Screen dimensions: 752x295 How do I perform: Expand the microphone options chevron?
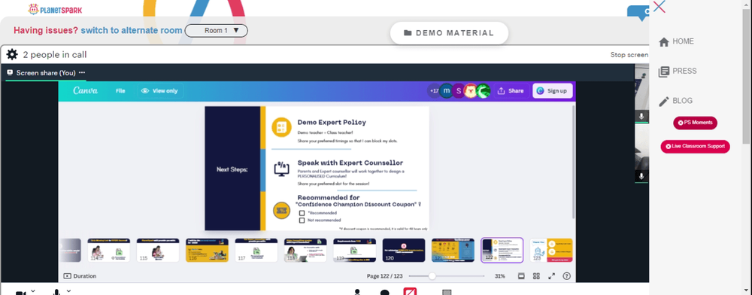click(x=68, y=290)
